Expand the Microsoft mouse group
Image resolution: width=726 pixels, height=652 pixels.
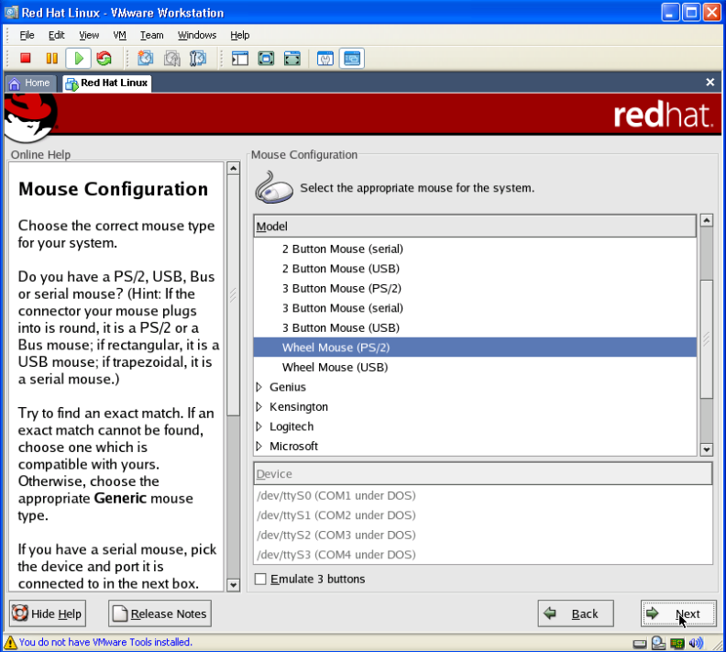point(259,447)
